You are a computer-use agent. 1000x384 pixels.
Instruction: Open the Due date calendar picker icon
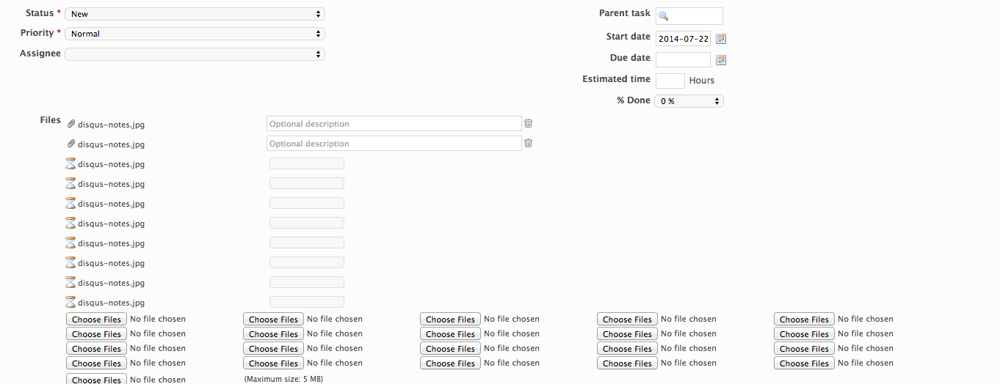pyautogui.click(x=721, y=60)
